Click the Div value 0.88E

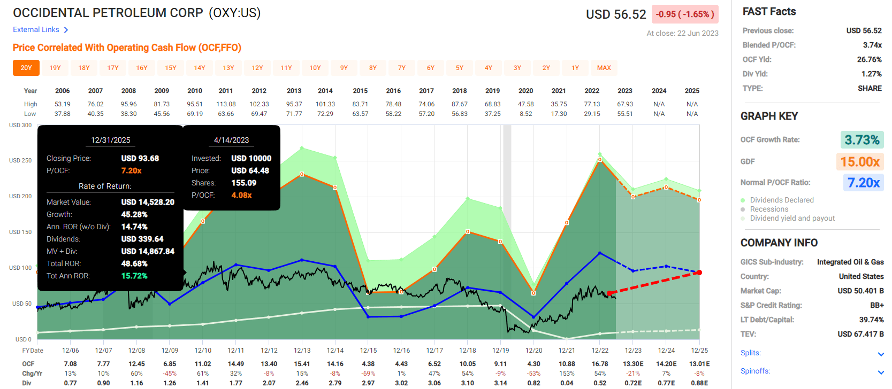[x=699, y=383]
